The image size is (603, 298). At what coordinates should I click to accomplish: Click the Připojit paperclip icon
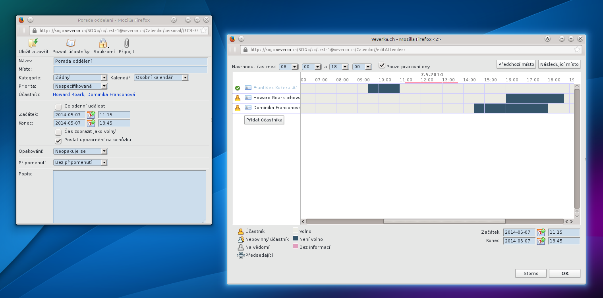point(127,43)
